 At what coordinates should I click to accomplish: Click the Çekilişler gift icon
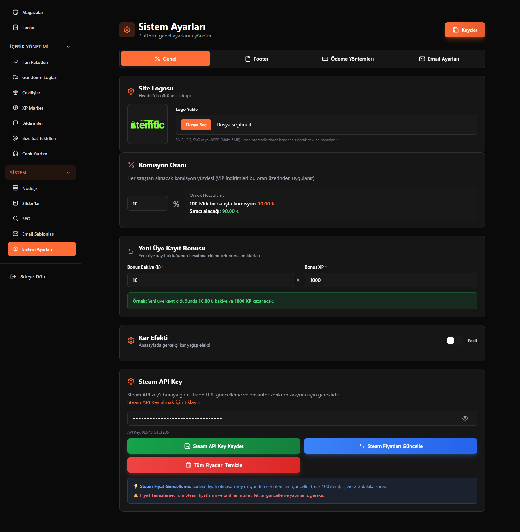coord(16,93)
